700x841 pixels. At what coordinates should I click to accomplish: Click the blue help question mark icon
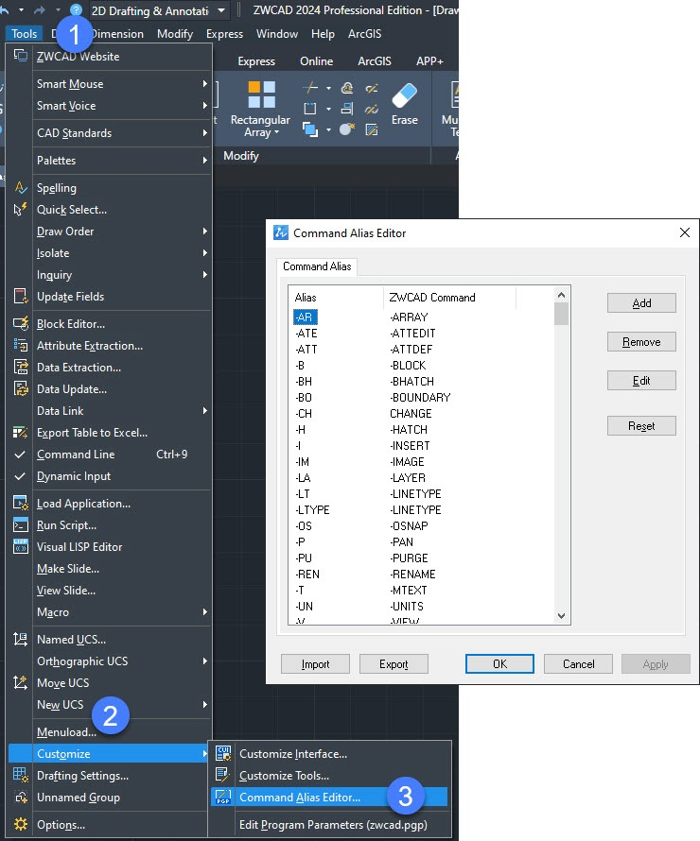(77, 9)
